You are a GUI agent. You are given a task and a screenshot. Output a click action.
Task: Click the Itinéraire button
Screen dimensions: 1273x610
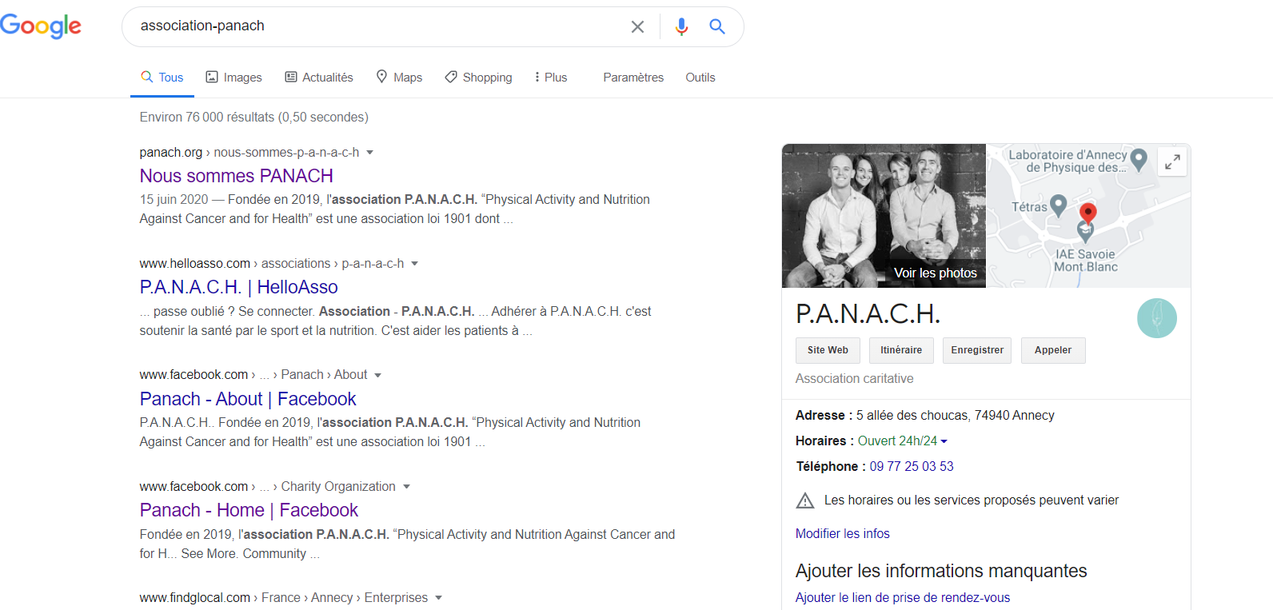pos(900,350)
